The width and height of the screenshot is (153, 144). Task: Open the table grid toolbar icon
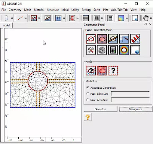(86, 18)
